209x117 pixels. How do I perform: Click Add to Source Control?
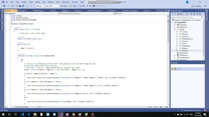coord(192,110)
